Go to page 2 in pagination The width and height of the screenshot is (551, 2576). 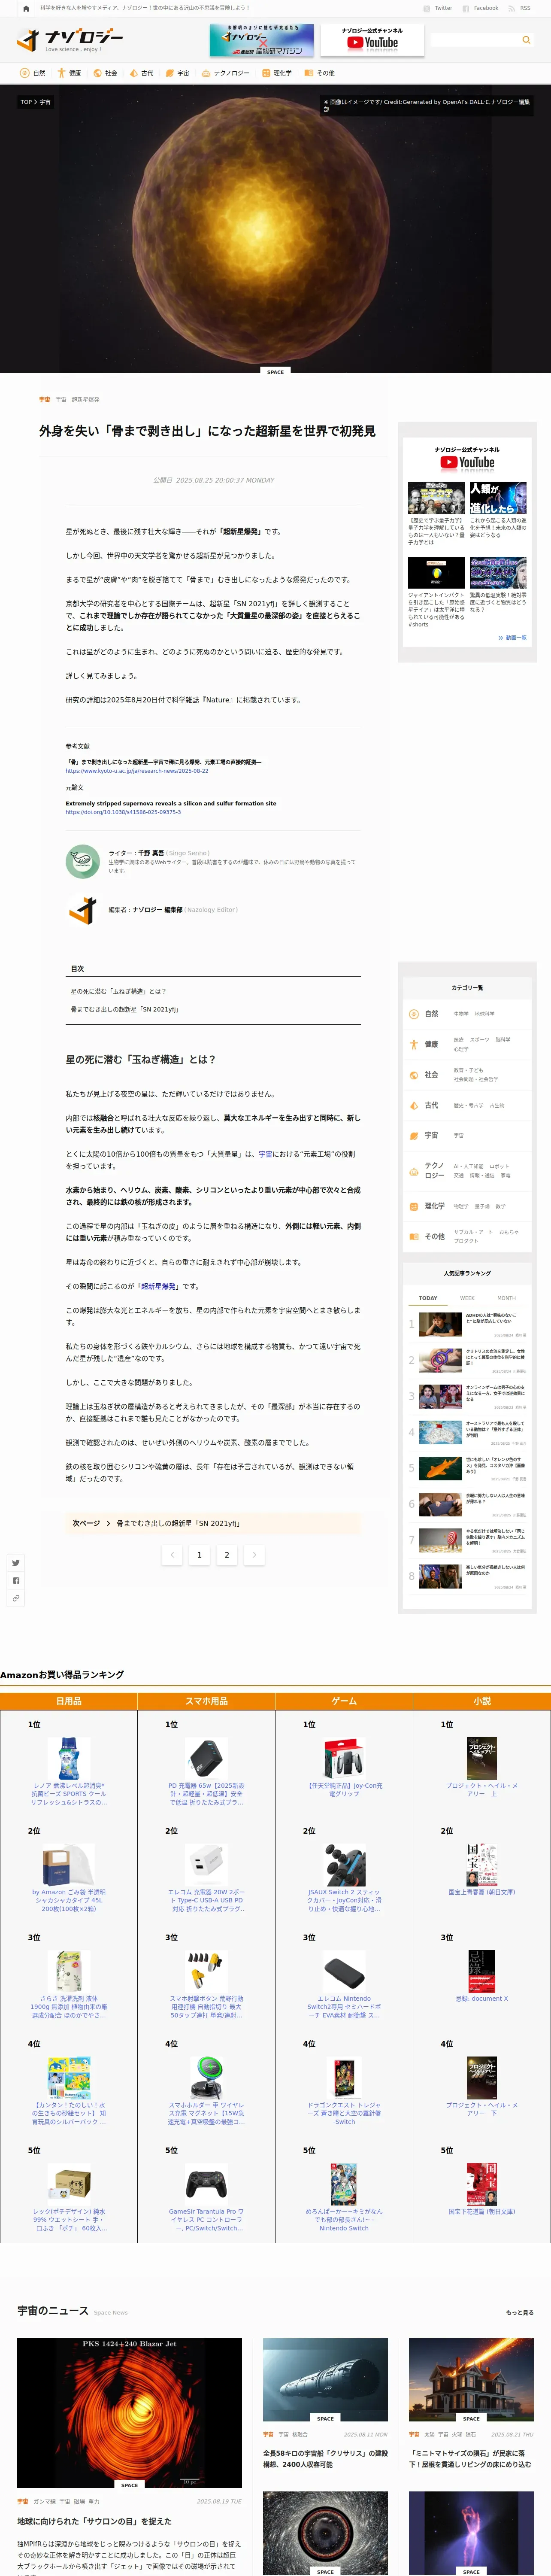[x=227, y=1554]
